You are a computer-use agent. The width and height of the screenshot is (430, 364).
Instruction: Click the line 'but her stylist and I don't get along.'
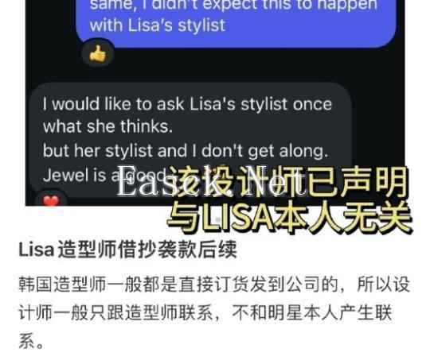click(x=186, y=150)
